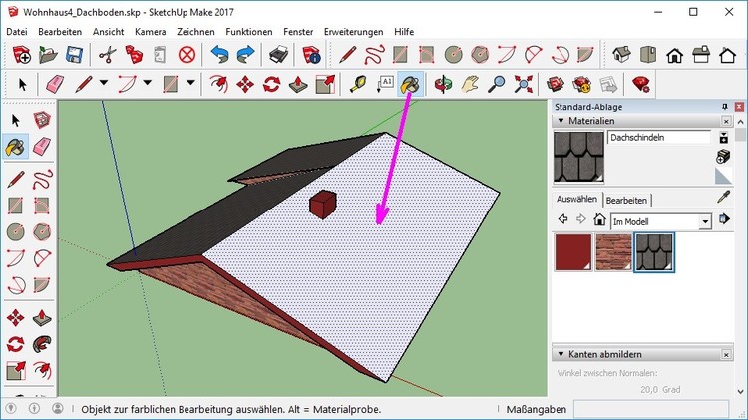Click the Details arrow icon beside Im Modell
Viewport: 748px width, 420px height.
[x=724, y=219]
